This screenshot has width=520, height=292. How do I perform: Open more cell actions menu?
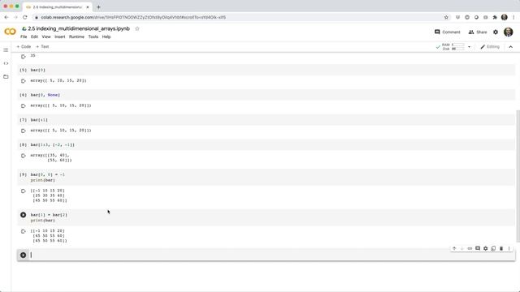click(509, 248)
